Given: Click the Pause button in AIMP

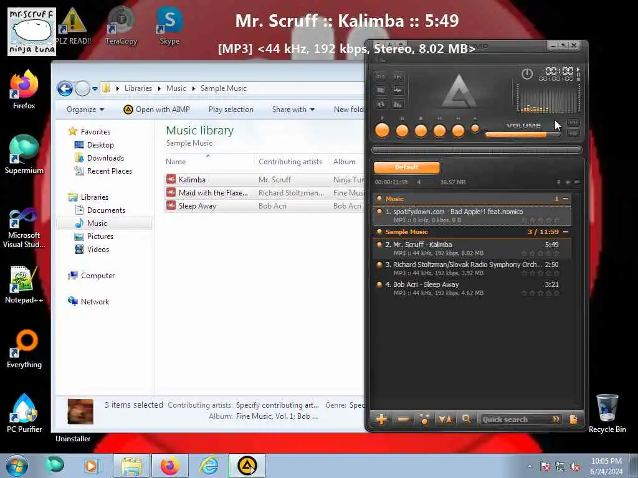Looking at the screenshot, I should point(402,131).
